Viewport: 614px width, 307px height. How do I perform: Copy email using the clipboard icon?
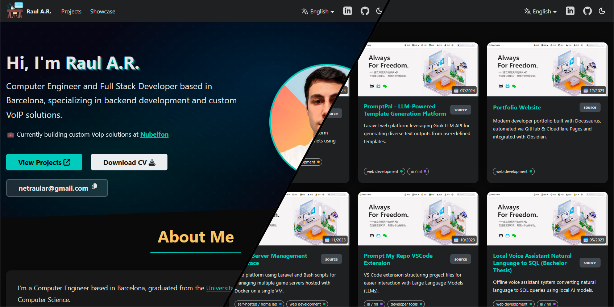pos(94,186)
